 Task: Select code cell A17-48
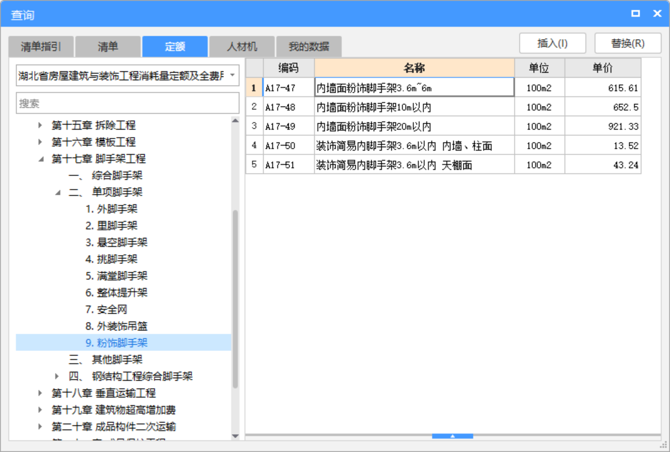[x=289, y=107]
